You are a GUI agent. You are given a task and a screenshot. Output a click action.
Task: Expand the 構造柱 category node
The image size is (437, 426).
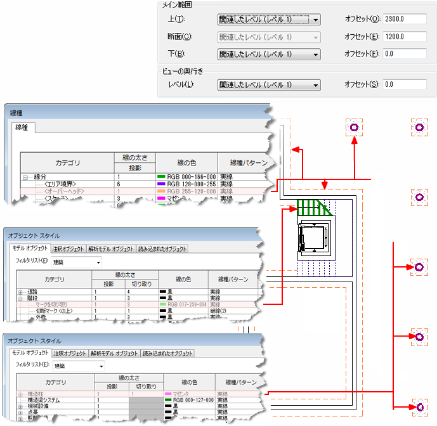point(20,394)
